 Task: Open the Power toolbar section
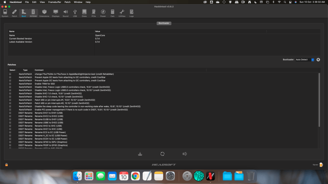click(103, 13)
